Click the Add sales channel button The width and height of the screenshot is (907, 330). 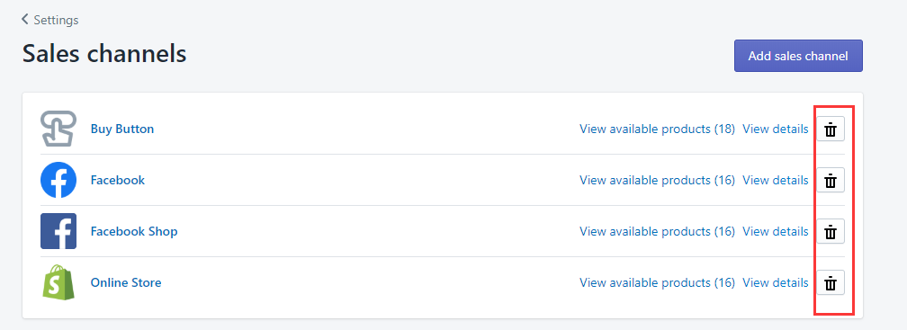click(798, 56)
